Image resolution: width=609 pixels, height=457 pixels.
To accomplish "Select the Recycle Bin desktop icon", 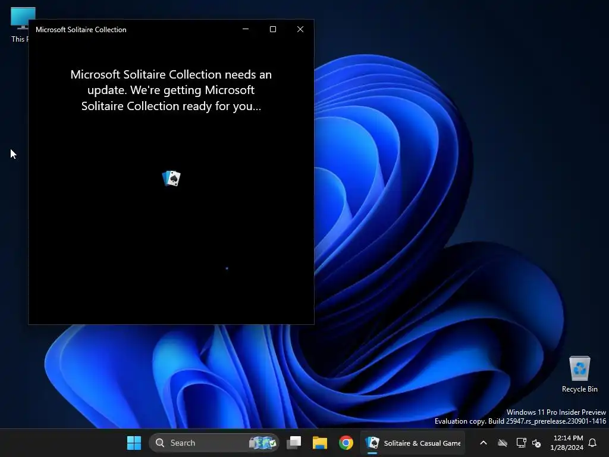I will tap(579, 374).
